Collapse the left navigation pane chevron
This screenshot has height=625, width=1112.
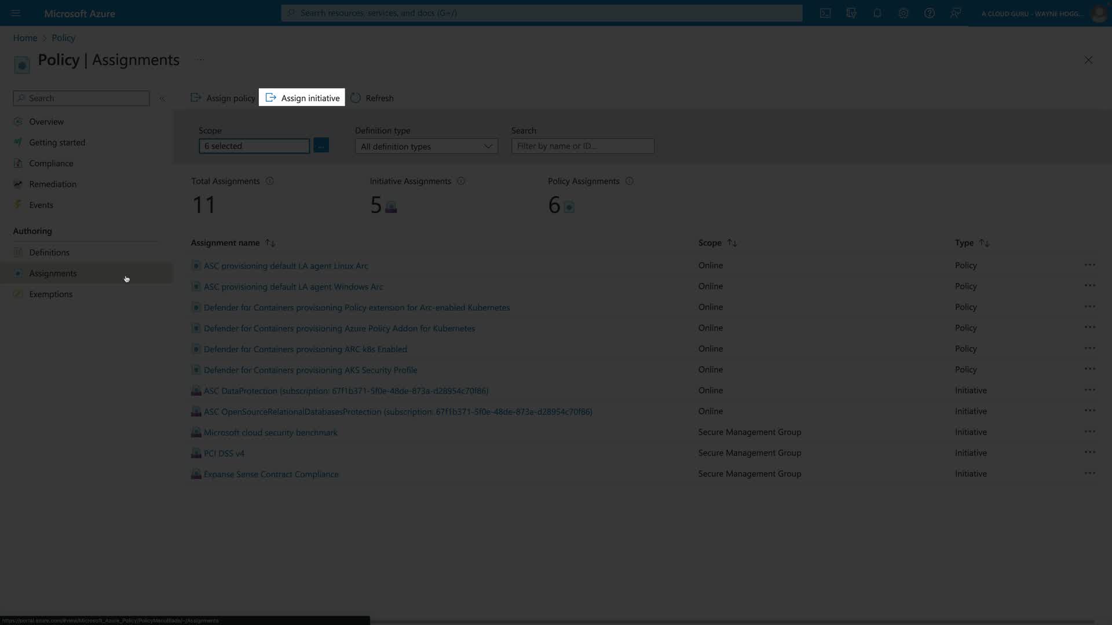(x=162, y=98)
